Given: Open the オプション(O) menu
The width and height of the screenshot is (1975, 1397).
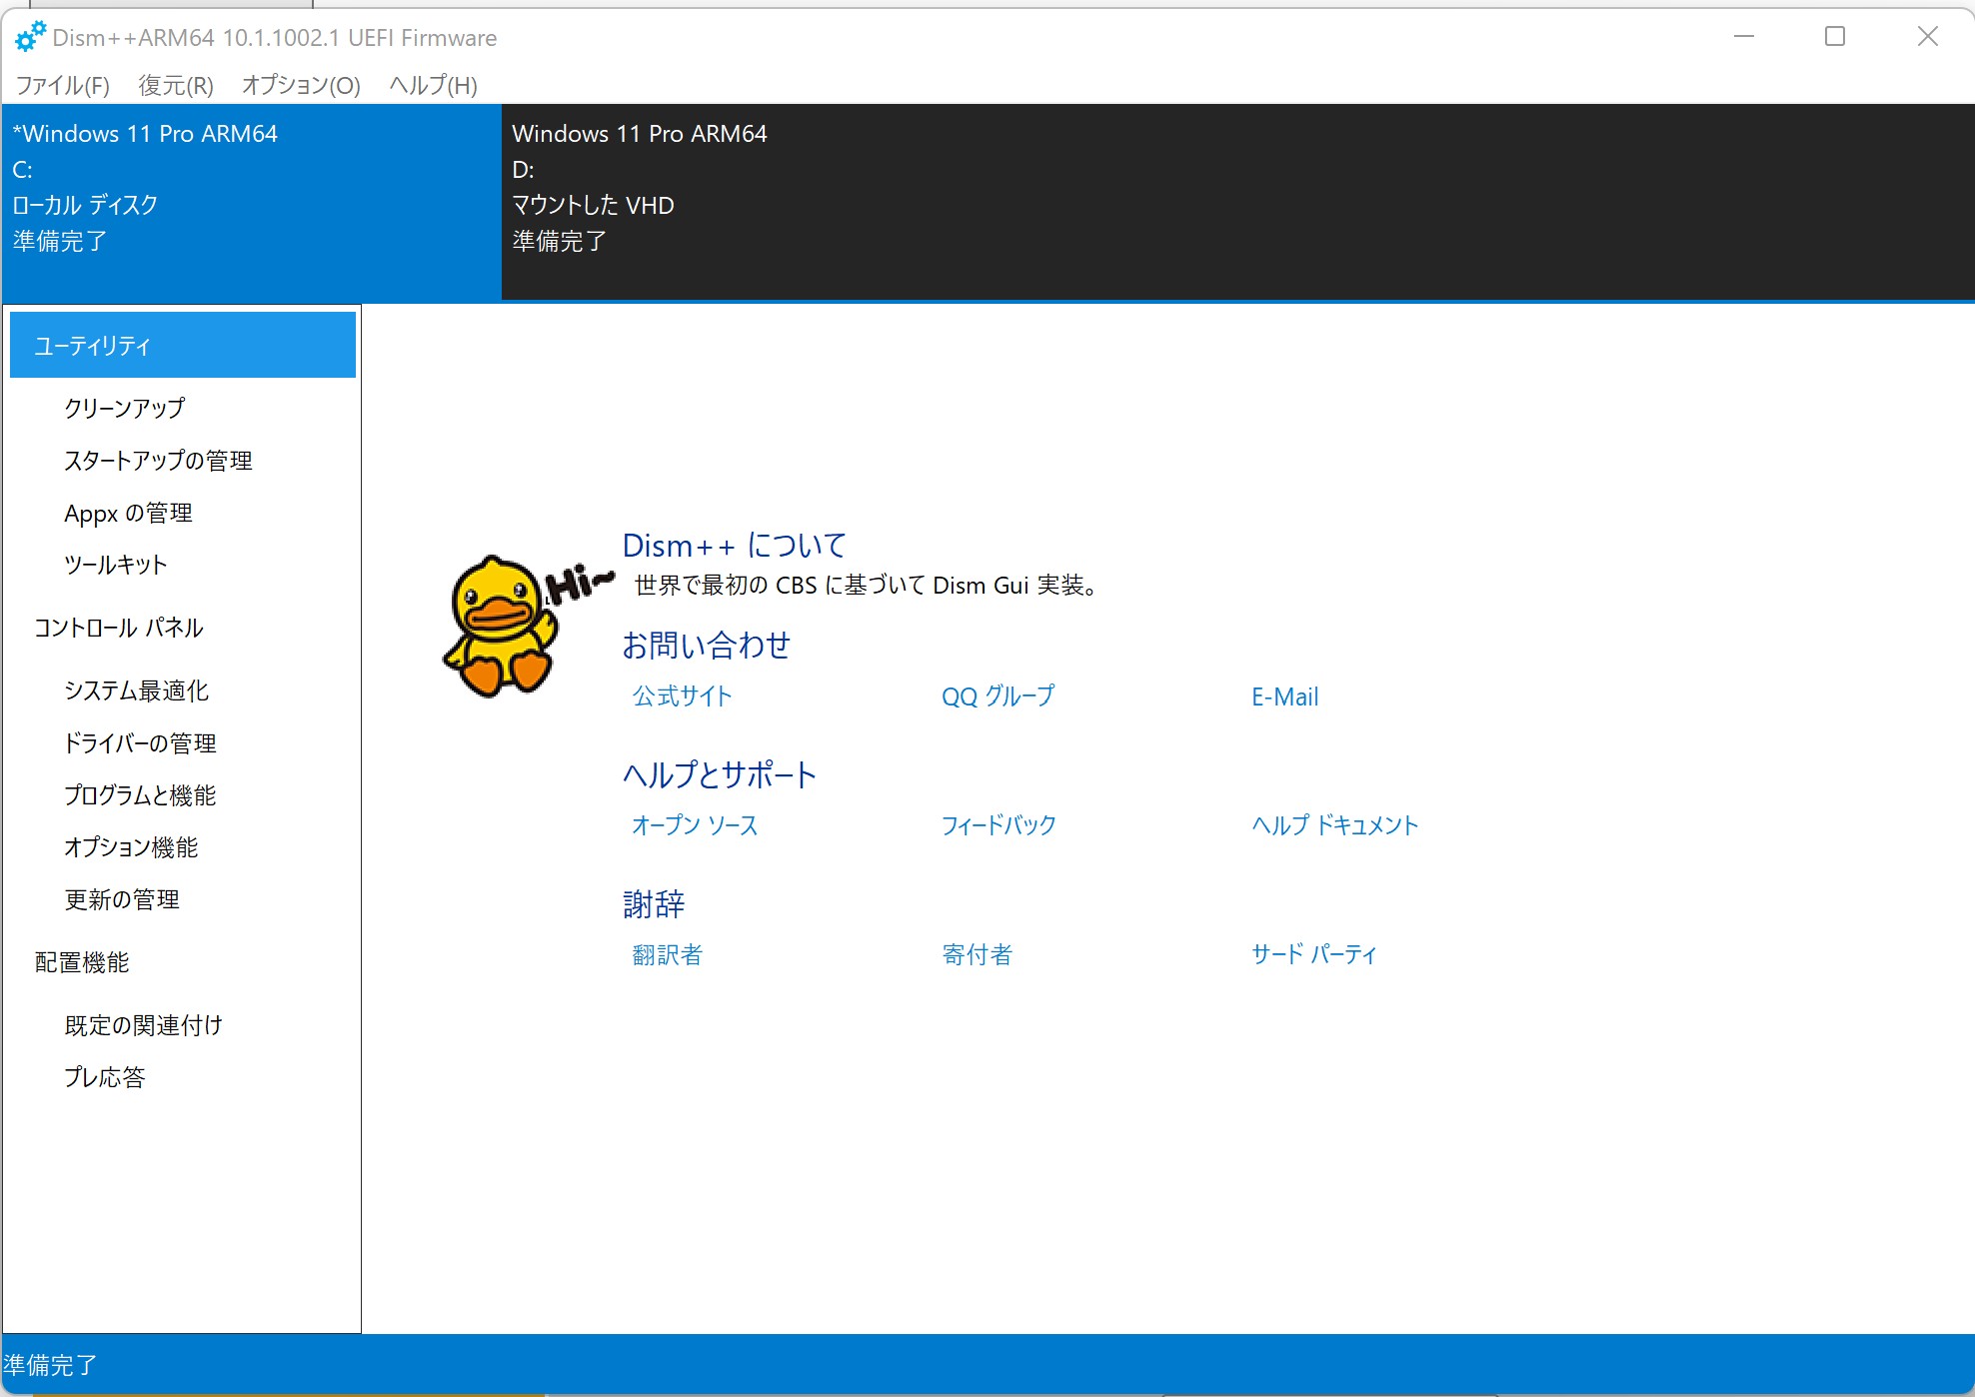Looking at the screenshot, I should [301, 85].
